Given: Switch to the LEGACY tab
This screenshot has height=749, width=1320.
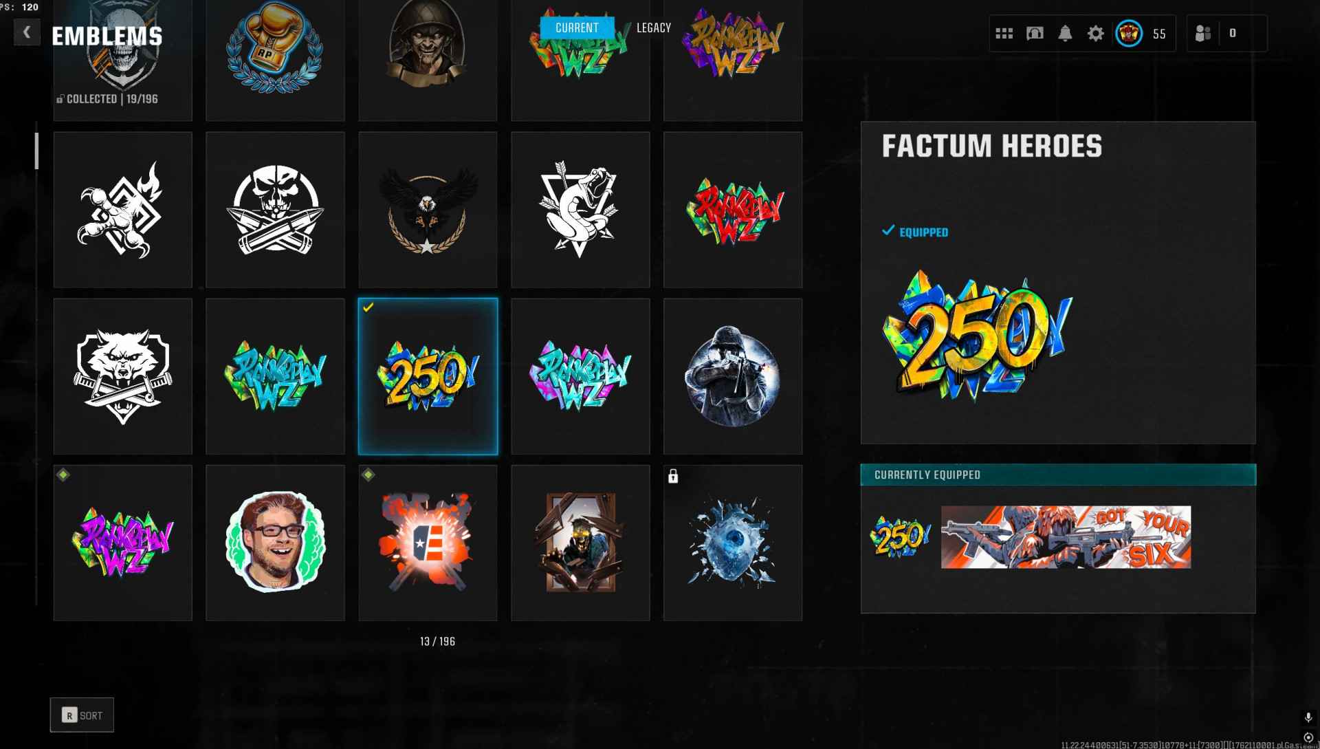Looking at the screenshot, I should point(653,28).
